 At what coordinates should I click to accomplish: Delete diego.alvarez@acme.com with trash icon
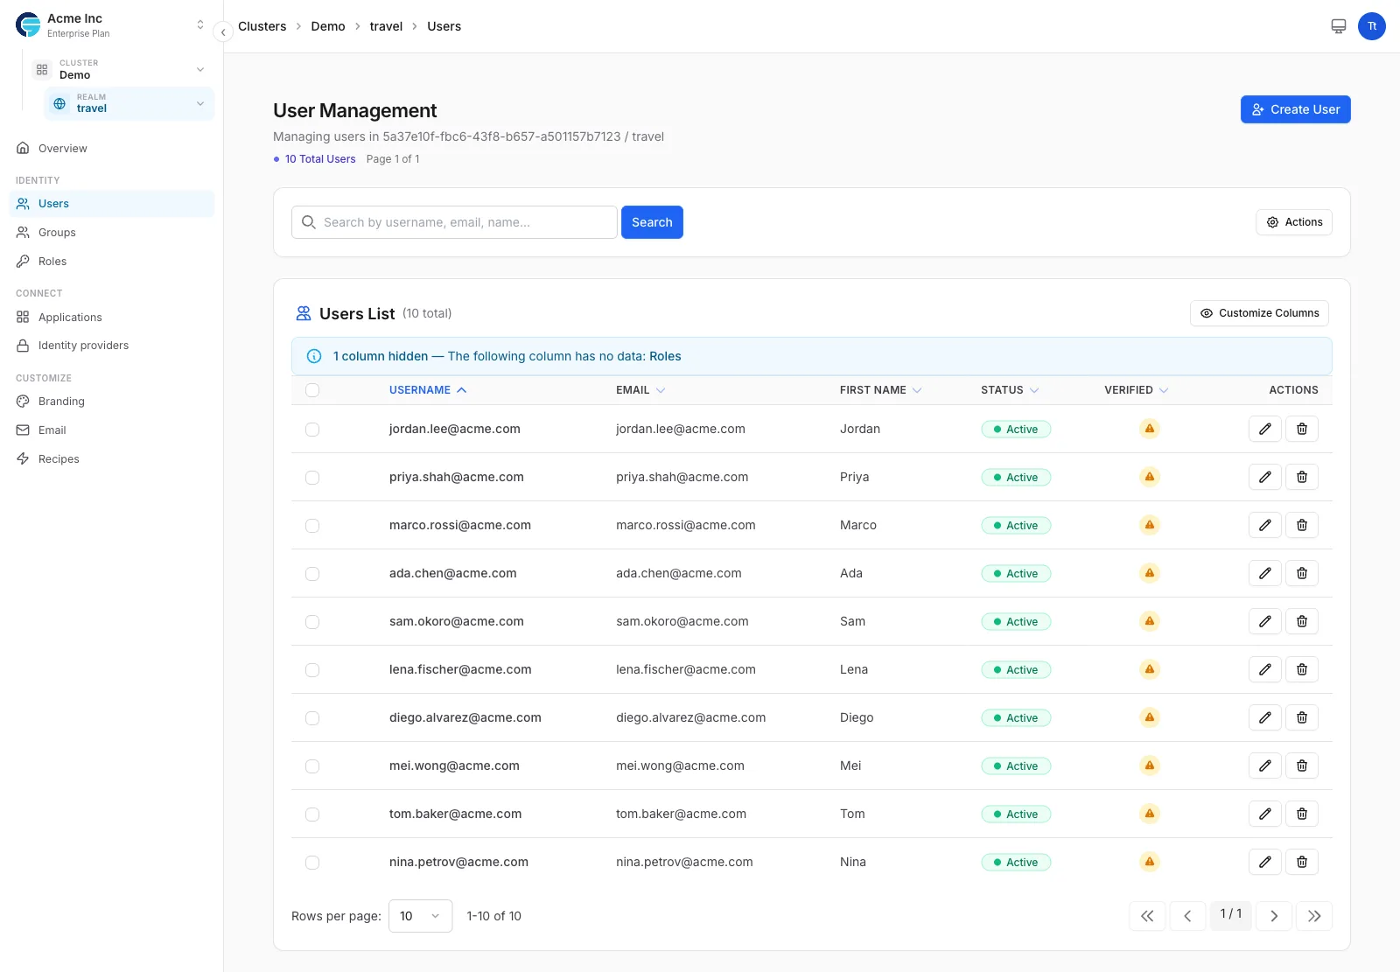(x=1302, y=717)
